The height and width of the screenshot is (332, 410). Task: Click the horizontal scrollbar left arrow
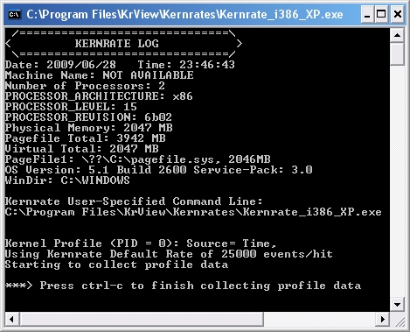12,319
